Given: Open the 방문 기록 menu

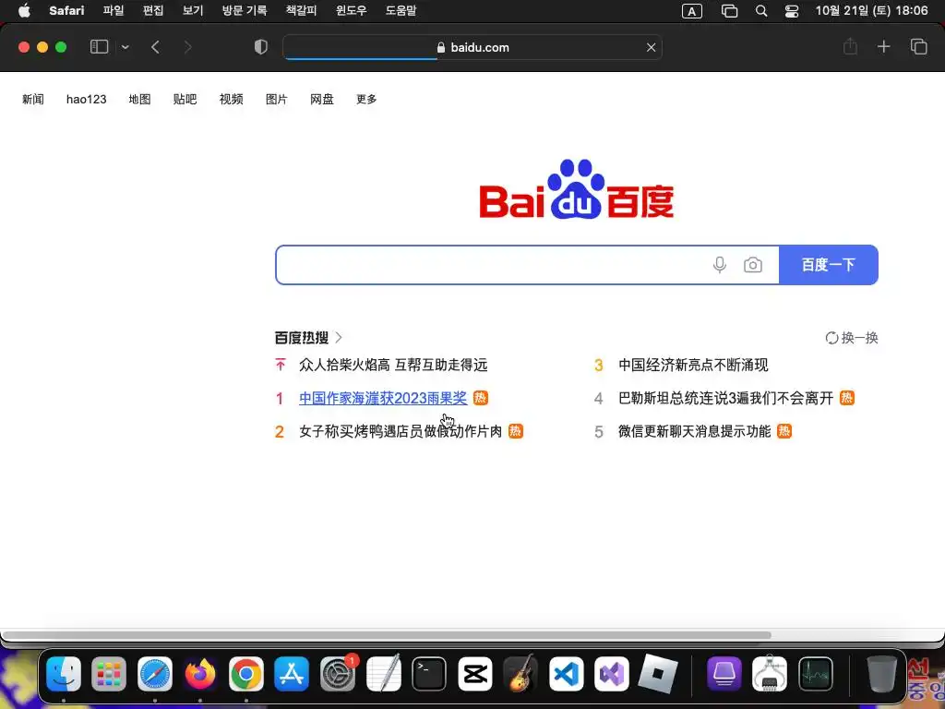Looking at the screenshot, I should coord(244,10).
